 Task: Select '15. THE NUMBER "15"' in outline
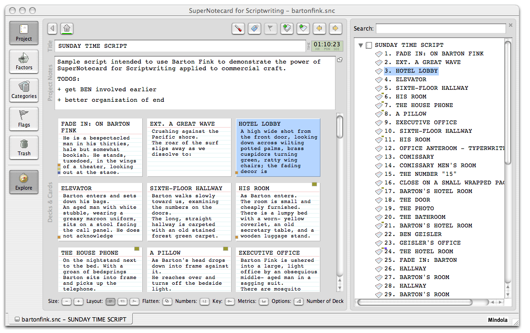421,174
